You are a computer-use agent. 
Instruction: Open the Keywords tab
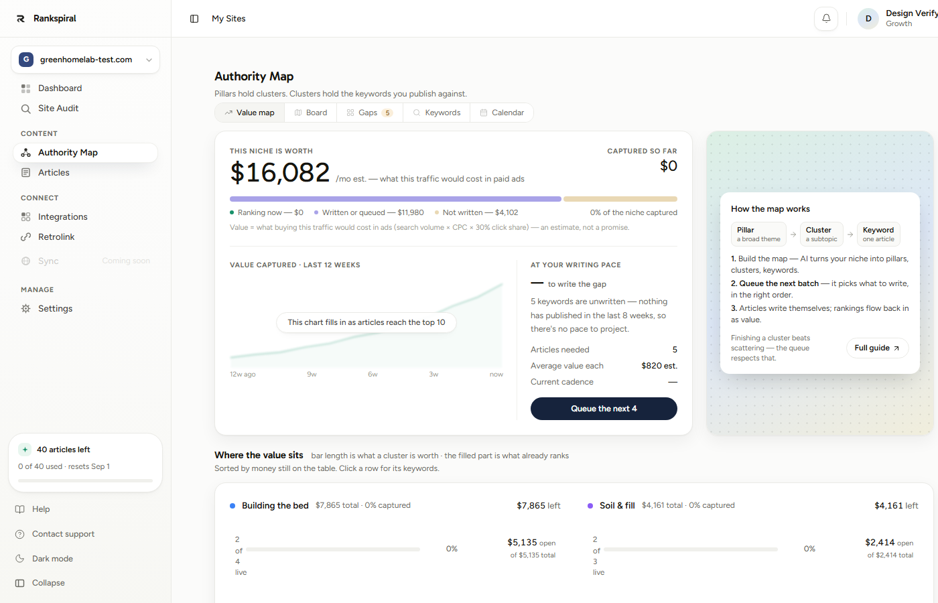point(437,113)
